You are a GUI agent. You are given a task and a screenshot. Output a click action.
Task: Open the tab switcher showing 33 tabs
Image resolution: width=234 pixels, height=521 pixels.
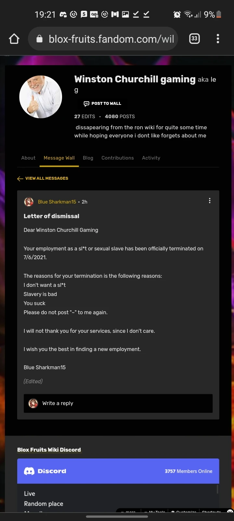(194, 39)
